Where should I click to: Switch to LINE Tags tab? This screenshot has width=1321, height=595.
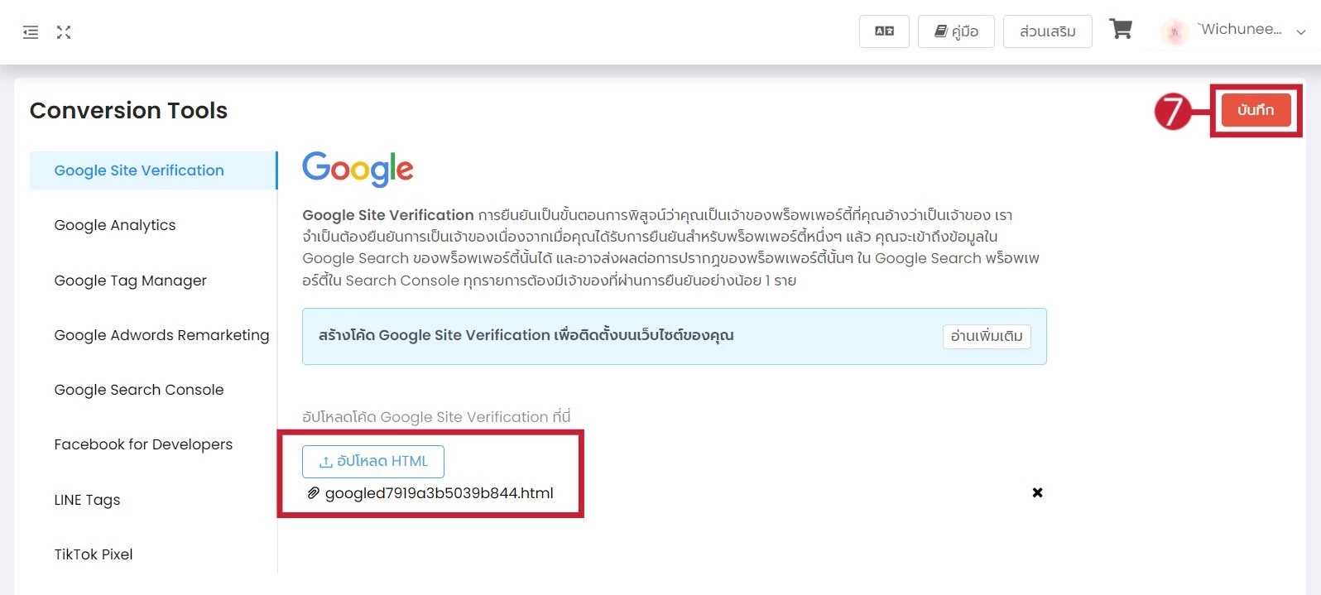click(153, 500)
